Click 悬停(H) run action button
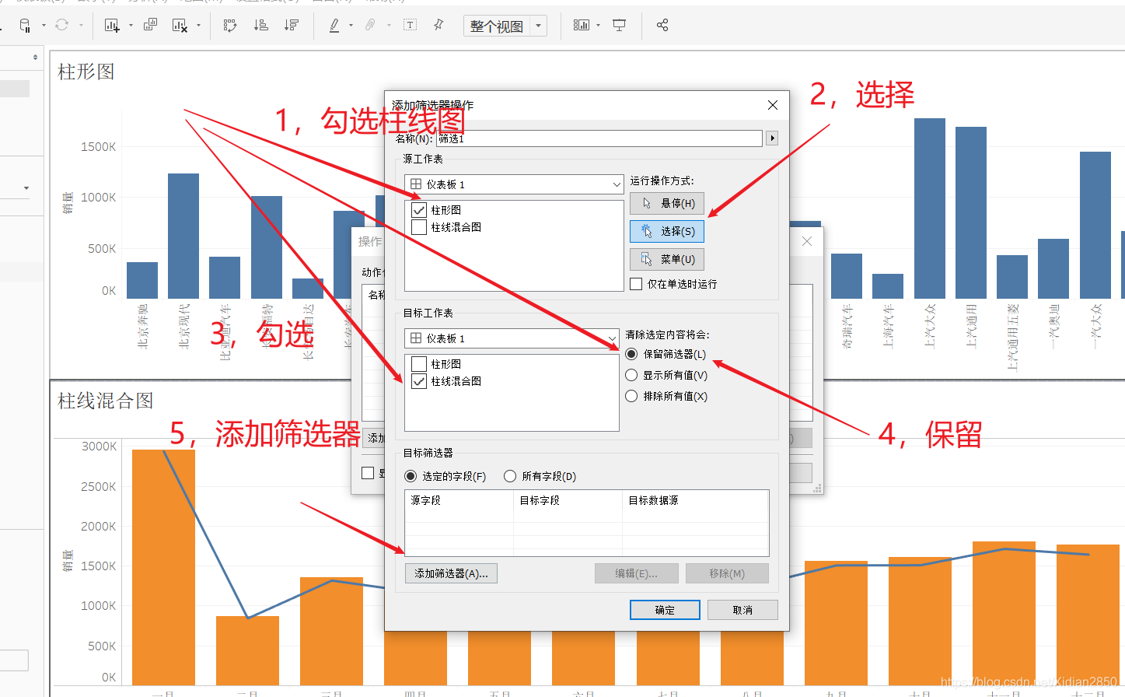Image resolution: width=1125 pixels, height=697 pixels. tap(667, 203)
